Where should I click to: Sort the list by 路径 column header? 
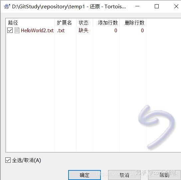[x=30, y=23]
